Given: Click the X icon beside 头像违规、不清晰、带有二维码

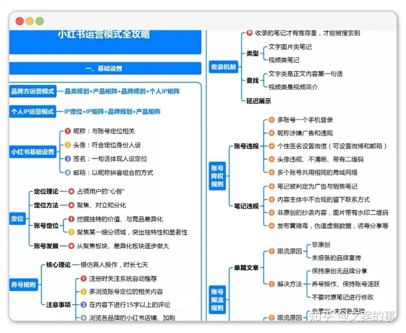Looking at the screenshot, I should click(x=271, y=159).
